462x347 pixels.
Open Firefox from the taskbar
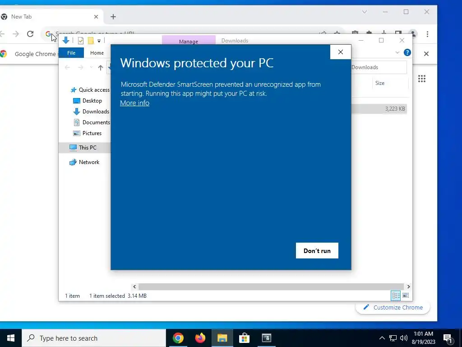point(200,338)
